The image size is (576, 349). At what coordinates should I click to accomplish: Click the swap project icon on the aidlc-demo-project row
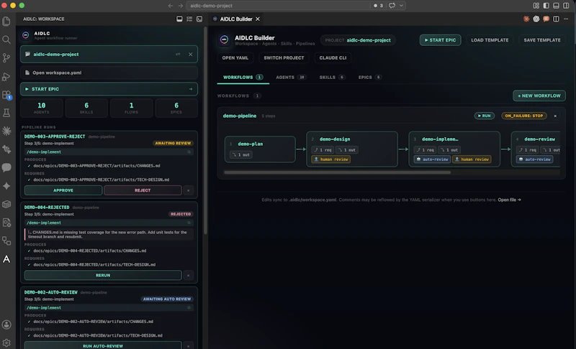pyautogui.click(x=178, y=54)
